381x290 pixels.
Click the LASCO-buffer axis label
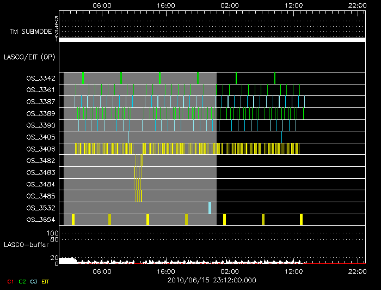click(x=26, y=244)
